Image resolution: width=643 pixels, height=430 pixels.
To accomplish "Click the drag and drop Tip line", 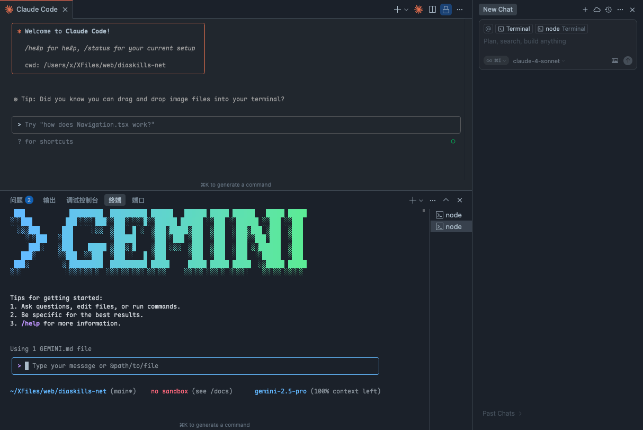I will pyautogui.click(x=149, y=99).
